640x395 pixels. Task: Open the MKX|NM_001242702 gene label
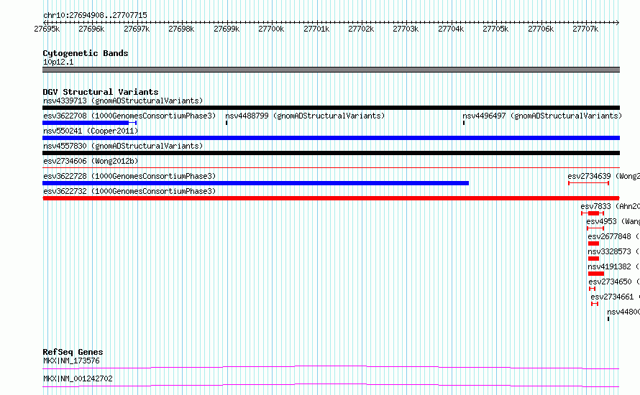[78, 378]
